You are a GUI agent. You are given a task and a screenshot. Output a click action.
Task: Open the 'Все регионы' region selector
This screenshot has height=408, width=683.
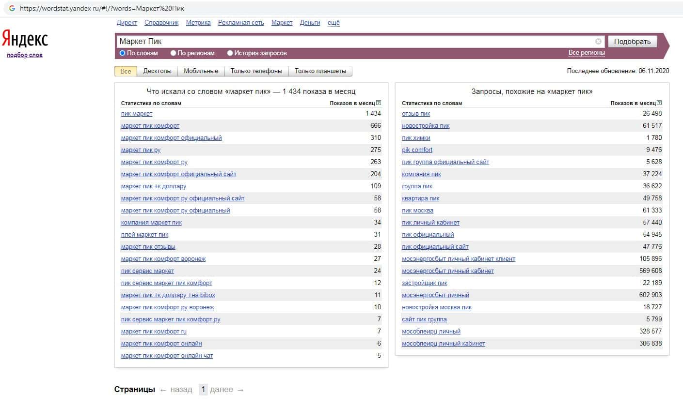click(x=587, y=53)
